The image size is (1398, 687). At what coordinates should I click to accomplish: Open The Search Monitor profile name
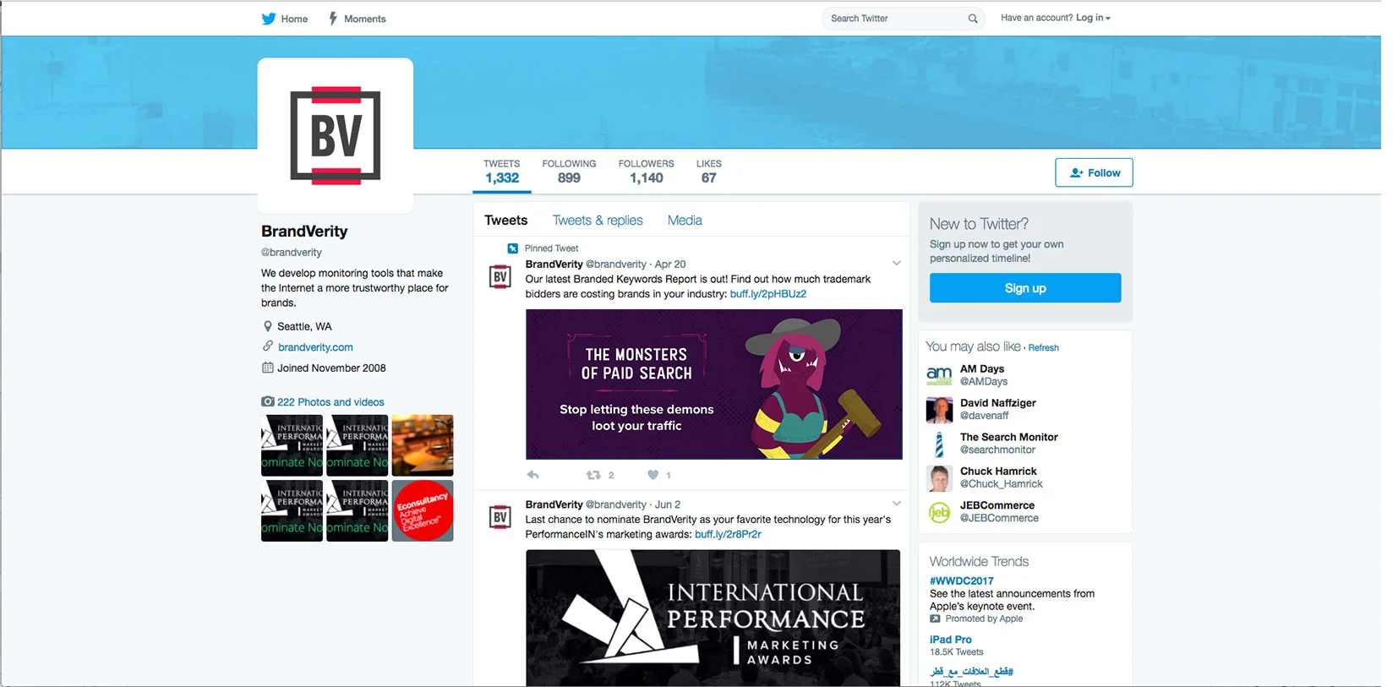pos(1008,437)
